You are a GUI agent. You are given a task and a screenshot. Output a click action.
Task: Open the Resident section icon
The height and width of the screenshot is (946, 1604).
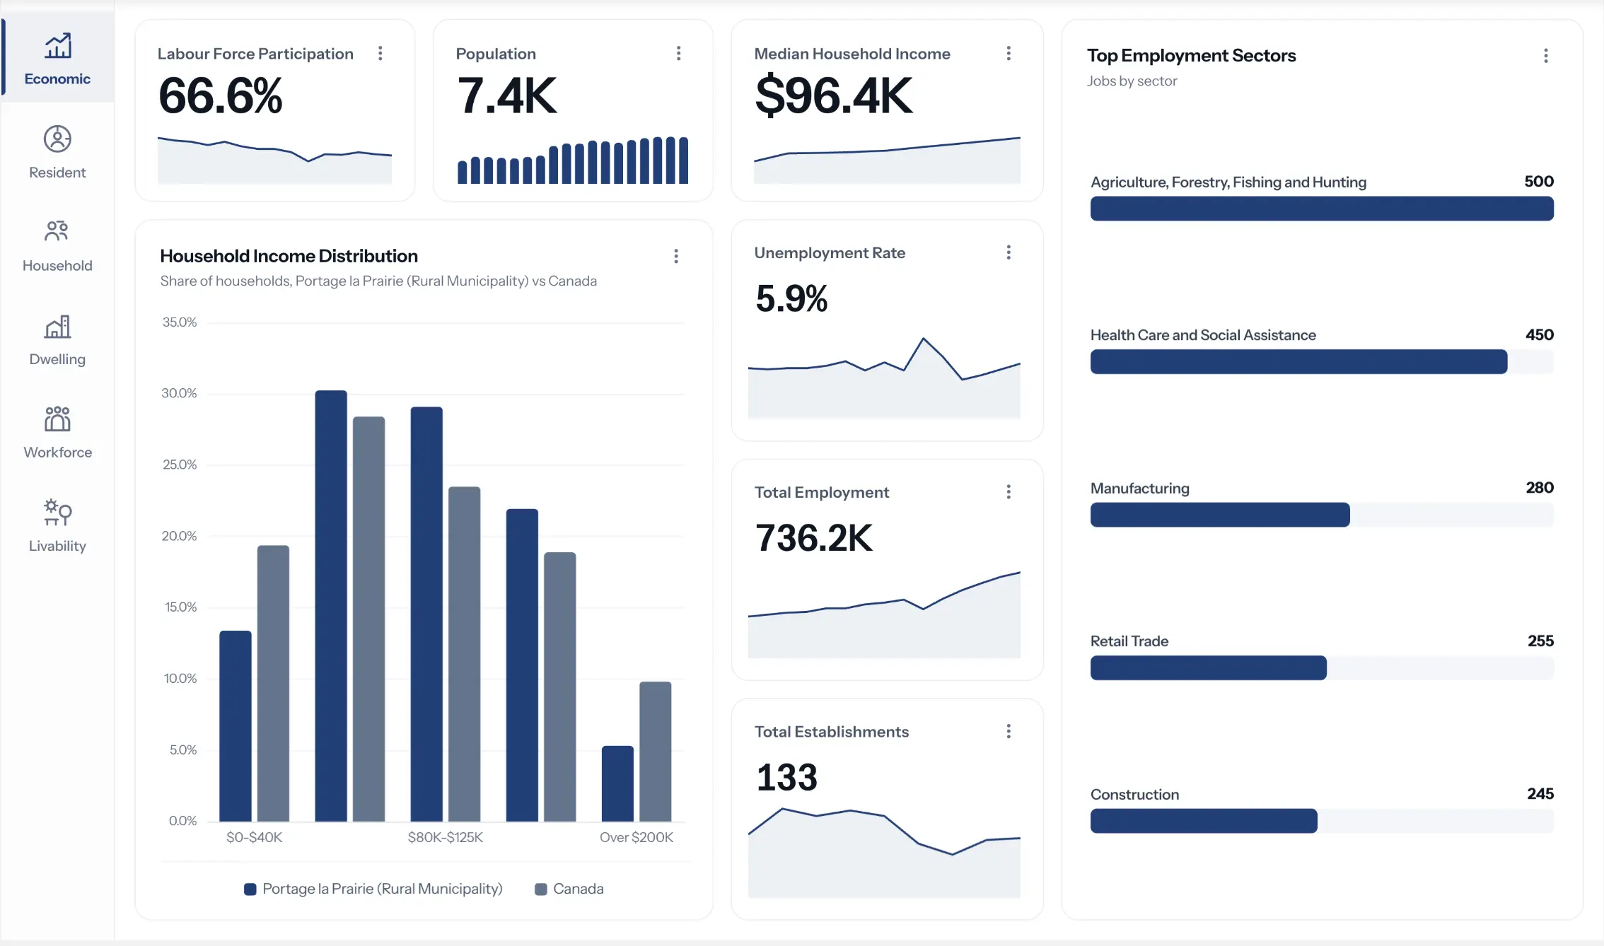[57, 139]
